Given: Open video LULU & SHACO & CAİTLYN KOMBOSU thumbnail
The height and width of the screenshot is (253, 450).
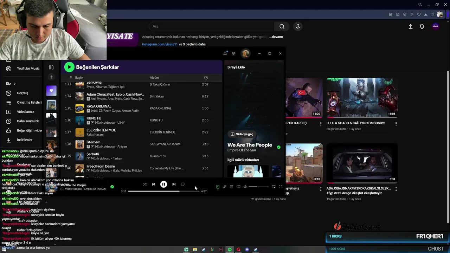Looking at the screenshot, I should [362, 97].
